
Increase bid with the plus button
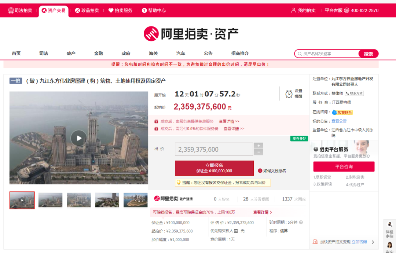(x=258, y=146)
